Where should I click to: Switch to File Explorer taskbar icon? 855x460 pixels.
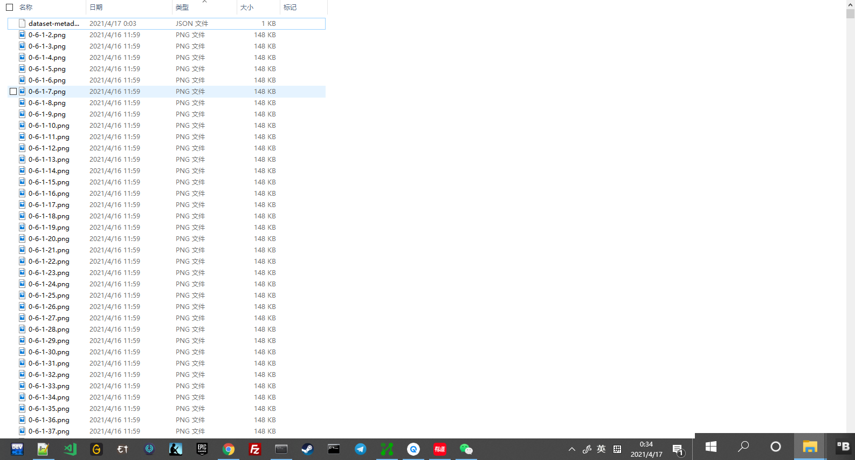[810, 447]
